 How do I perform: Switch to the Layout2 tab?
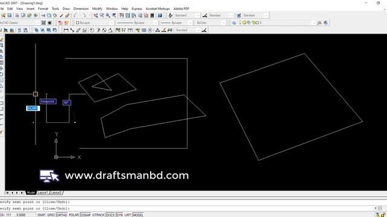pyautogui.click(x=56, y=193)
